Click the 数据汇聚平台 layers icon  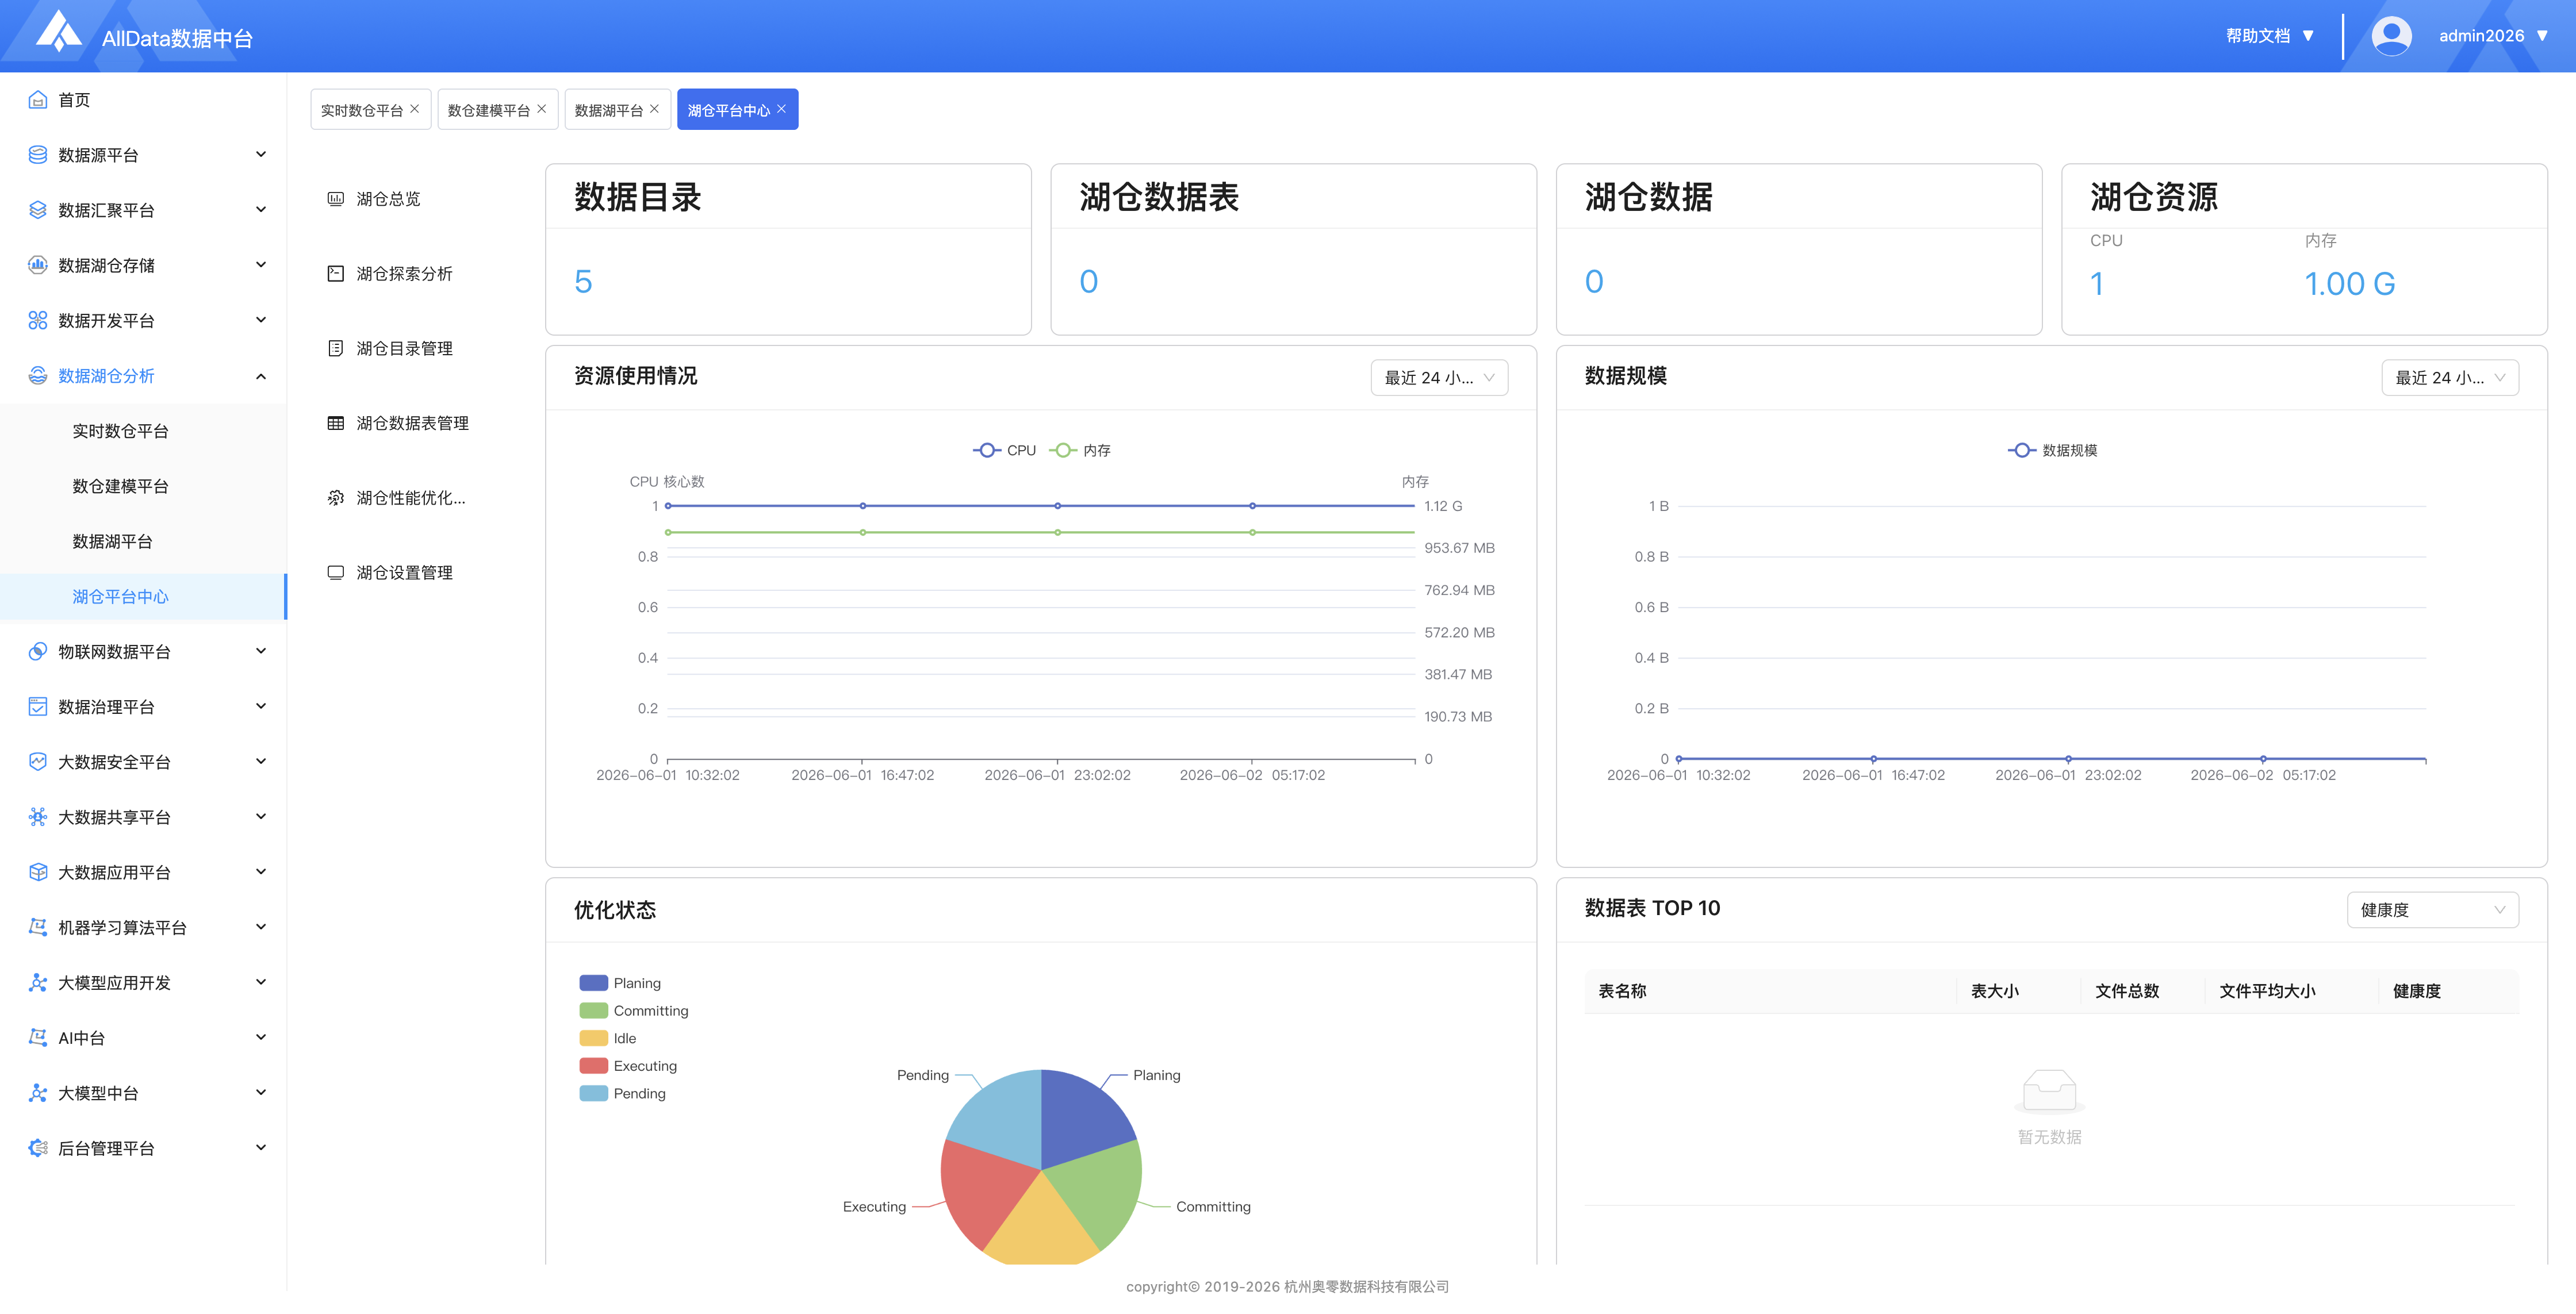click(x=38, y=210)
